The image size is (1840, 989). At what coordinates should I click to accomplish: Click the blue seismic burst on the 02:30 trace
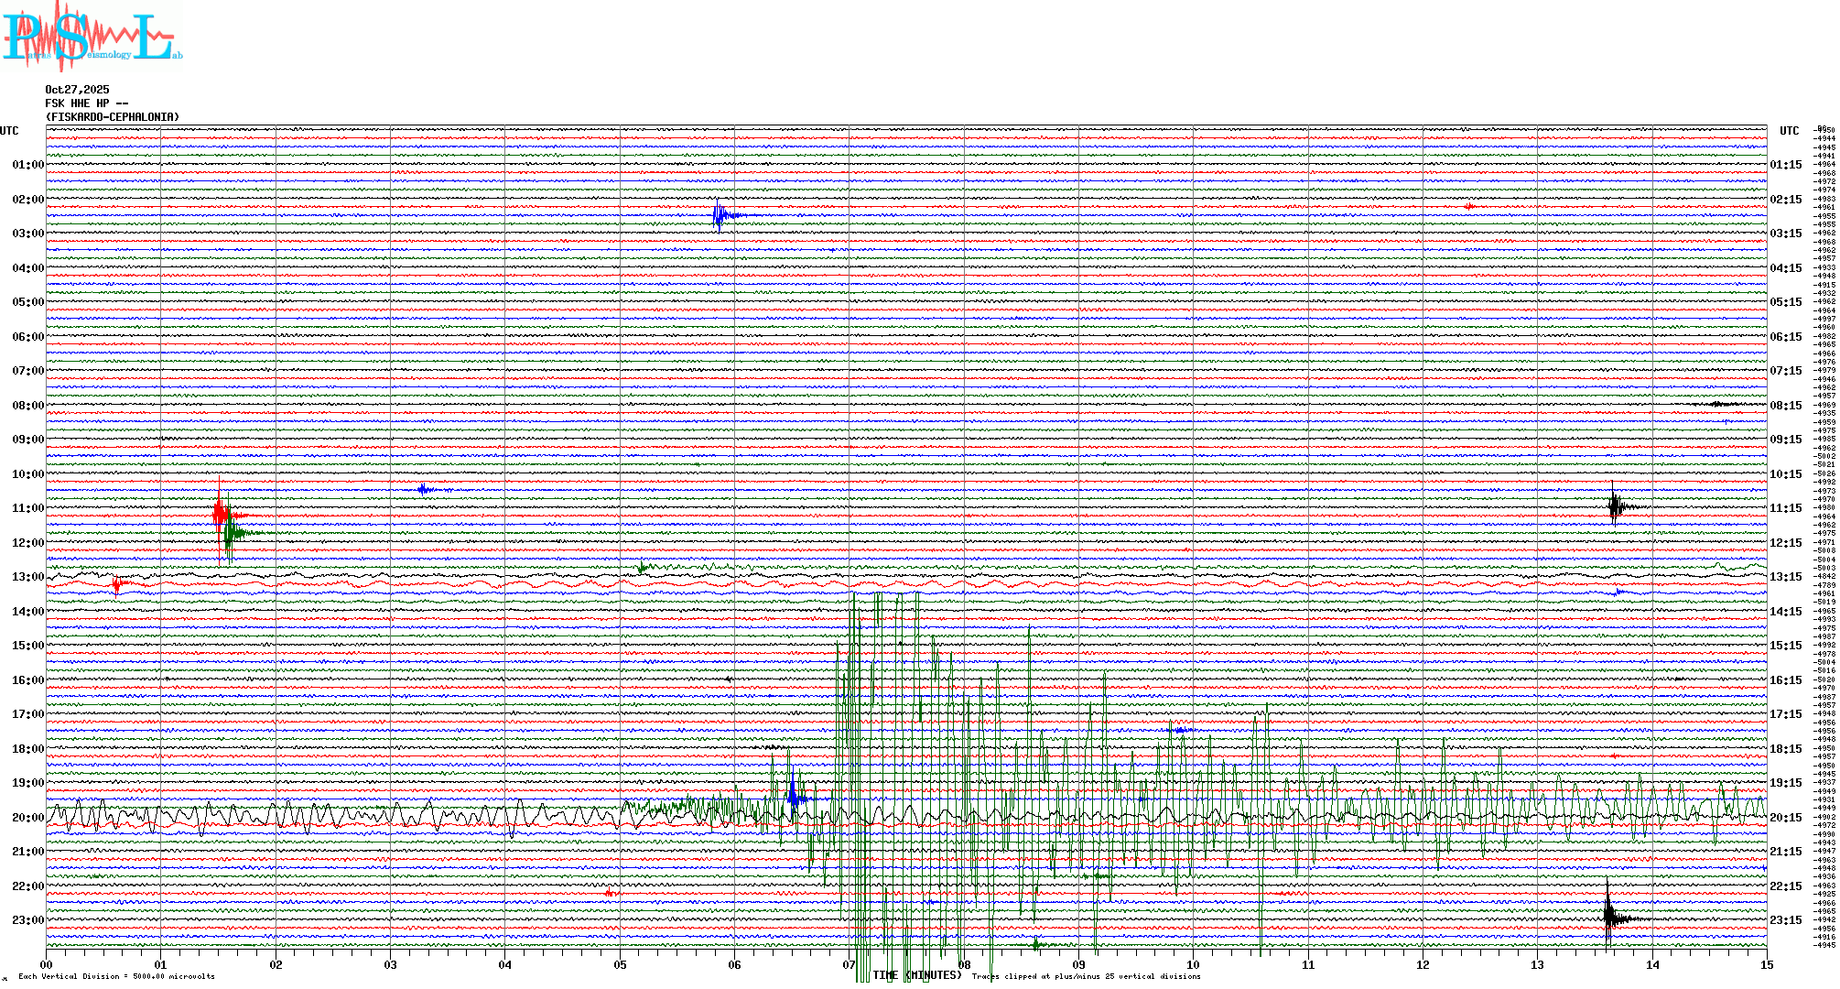pyautogui.click(x=720, y=216)
